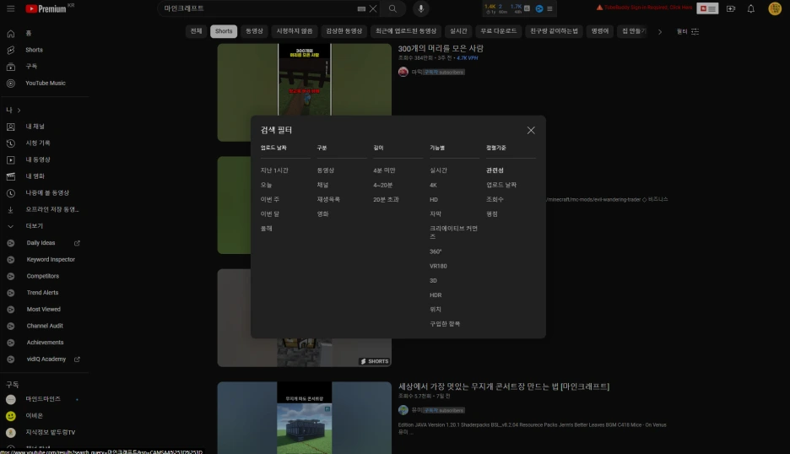Screen dimensions: 790x454
Task: Enable the HDR feature filter
Action: [x=436, y=295]
